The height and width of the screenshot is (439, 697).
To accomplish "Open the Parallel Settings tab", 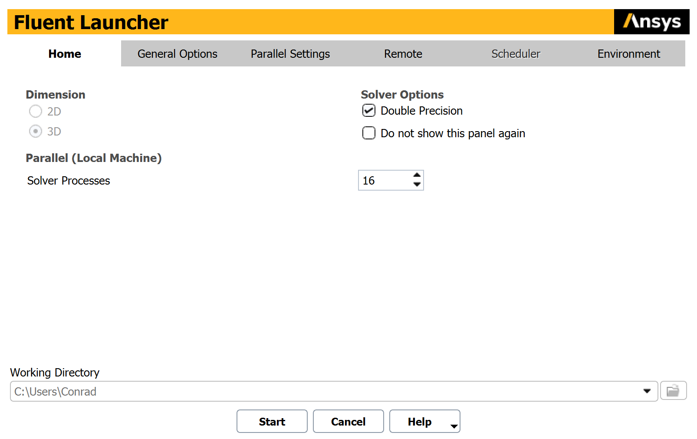I will [x=290, y=54].
